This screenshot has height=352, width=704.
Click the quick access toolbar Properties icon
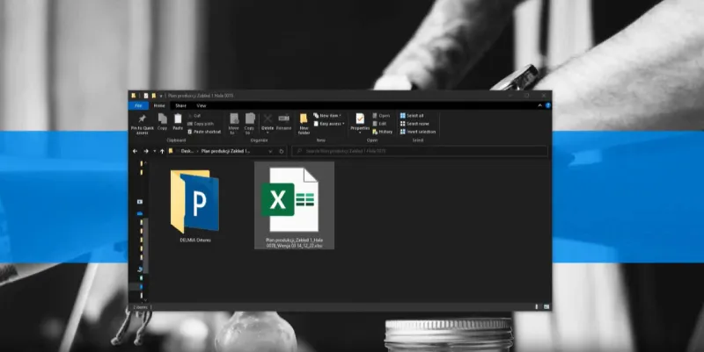tap(146, 96)
